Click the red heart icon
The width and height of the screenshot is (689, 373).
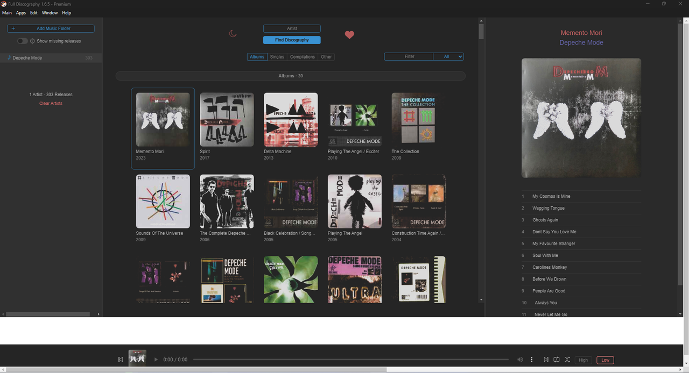tap(349, 35)
